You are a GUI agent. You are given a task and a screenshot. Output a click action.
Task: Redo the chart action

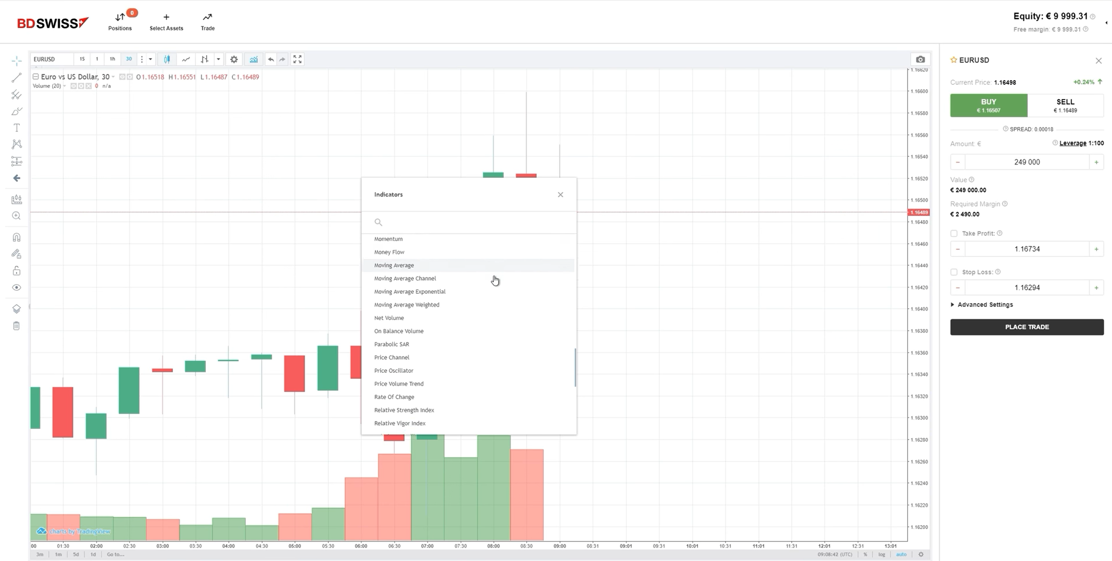coord(282,59)
